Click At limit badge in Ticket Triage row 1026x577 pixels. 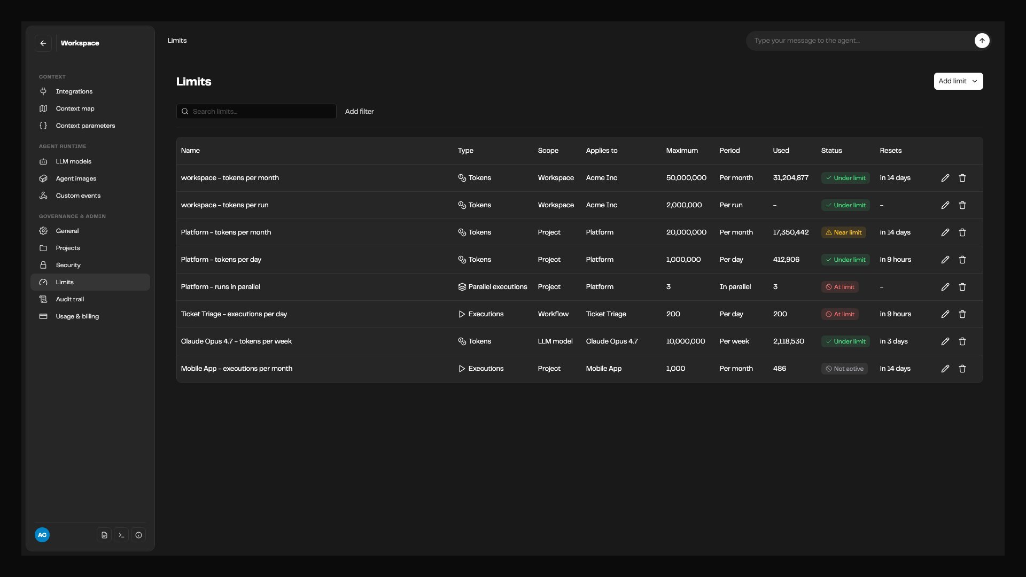[840, 314]
